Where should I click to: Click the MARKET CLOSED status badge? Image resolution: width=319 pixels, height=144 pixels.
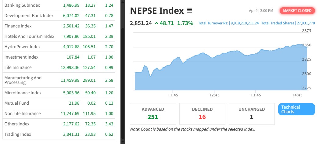click(x=297, y=11)
